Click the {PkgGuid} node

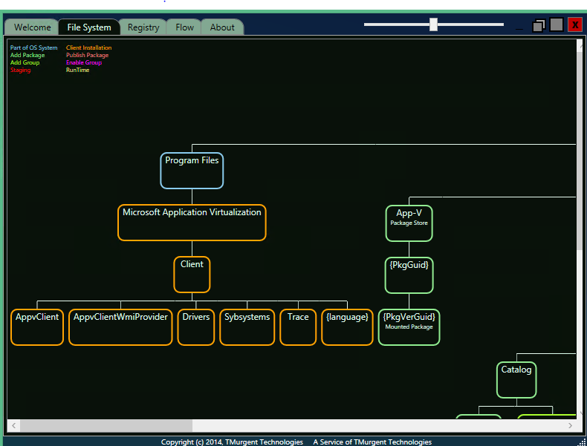click(x=409, y=275)
